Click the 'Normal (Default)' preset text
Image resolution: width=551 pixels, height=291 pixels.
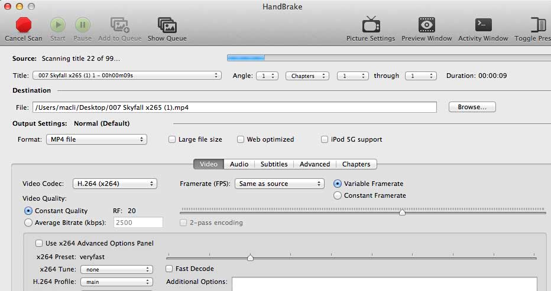pos(102,123)
